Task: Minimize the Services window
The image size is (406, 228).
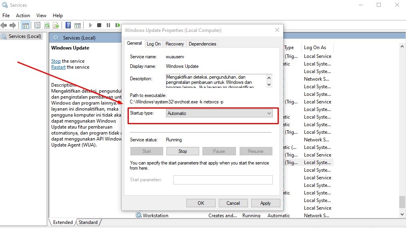Action: point(361,5)
